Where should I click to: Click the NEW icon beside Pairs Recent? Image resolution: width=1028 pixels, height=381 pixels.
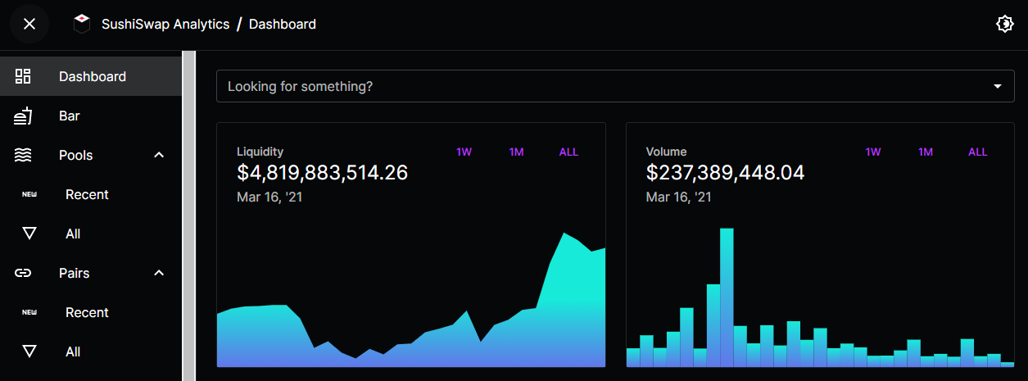tap(29, 313)
